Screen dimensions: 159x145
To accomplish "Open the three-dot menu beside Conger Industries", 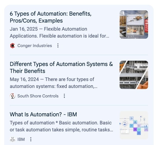I will (58, 46).
